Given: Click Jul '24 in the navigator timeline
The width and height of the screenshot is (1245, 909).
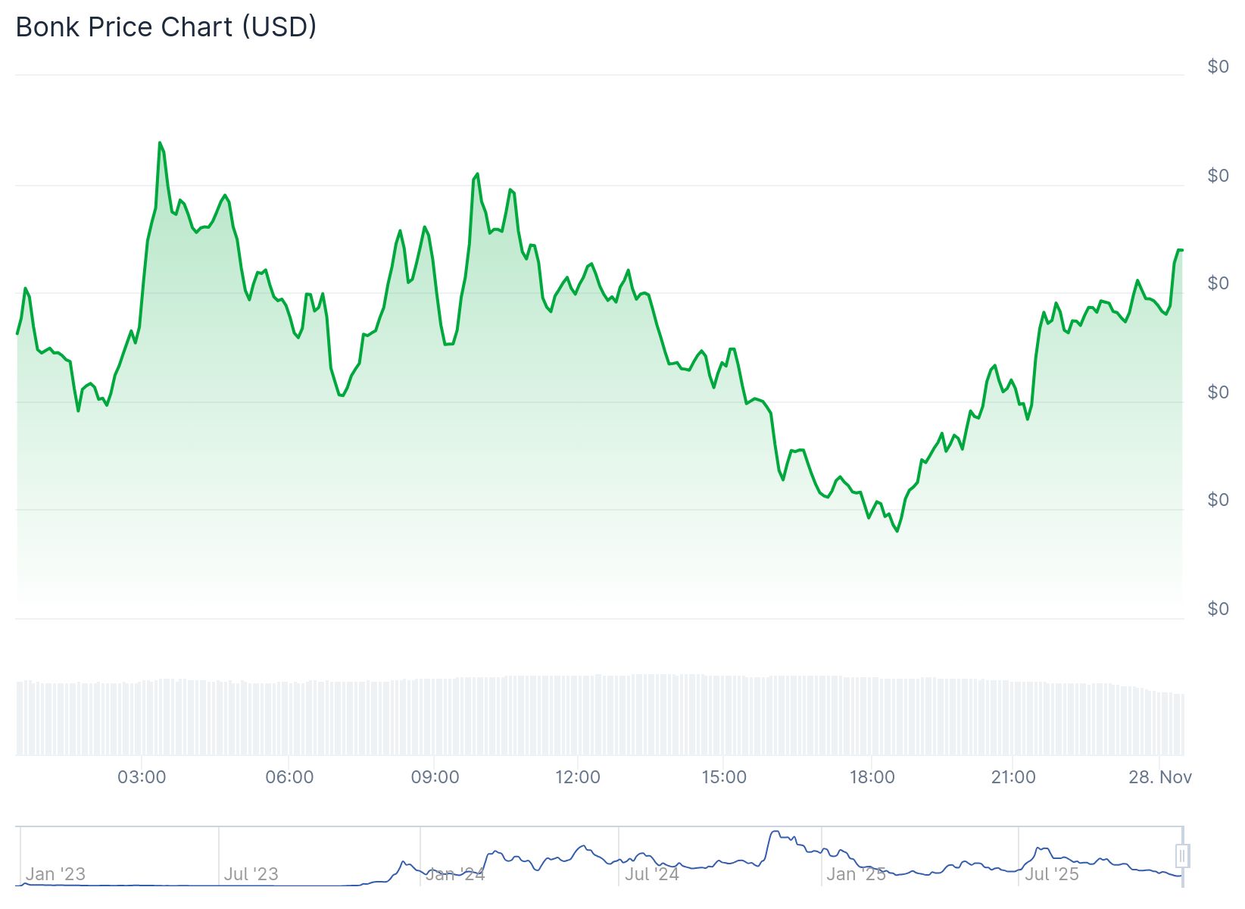Looking at the screenshot, I should [652, 874].
